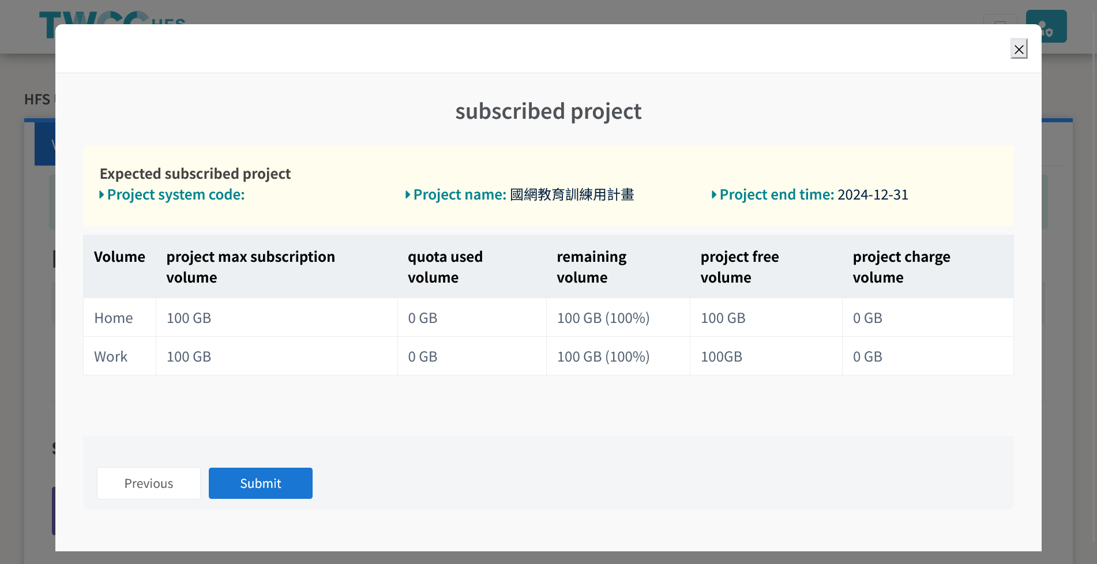Screen dimensions: 1097x564
Task: Open the user account icon button
Action: point(1046,26)
